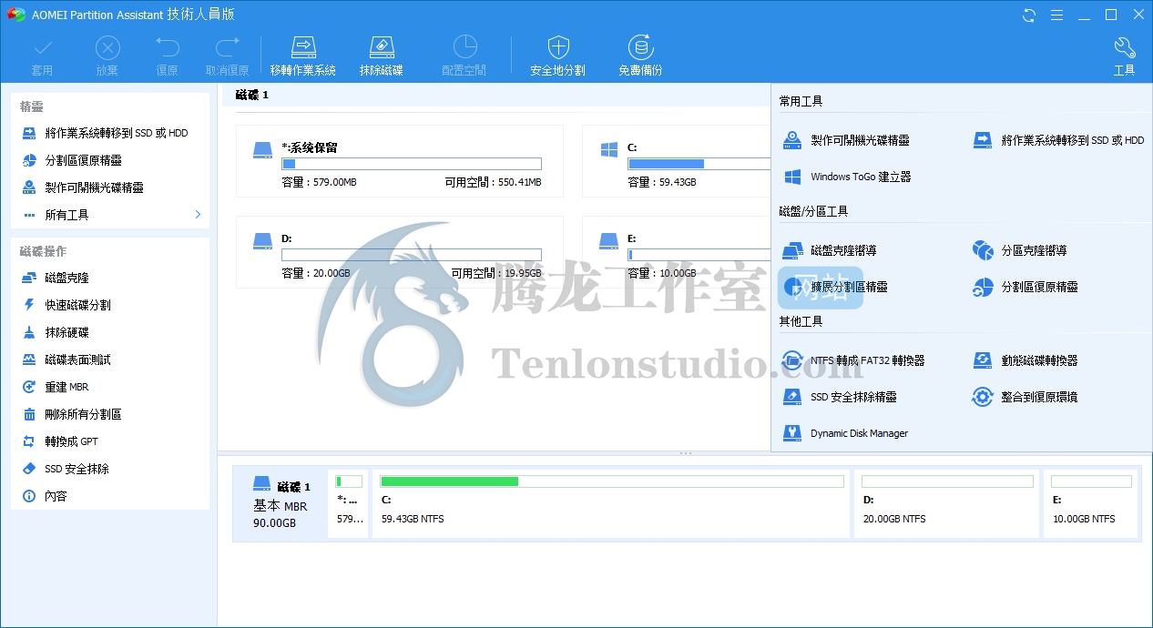The image size is (1153, 628).
Task: Click 整合到復原環境 tool
Action: point(1025,397)
